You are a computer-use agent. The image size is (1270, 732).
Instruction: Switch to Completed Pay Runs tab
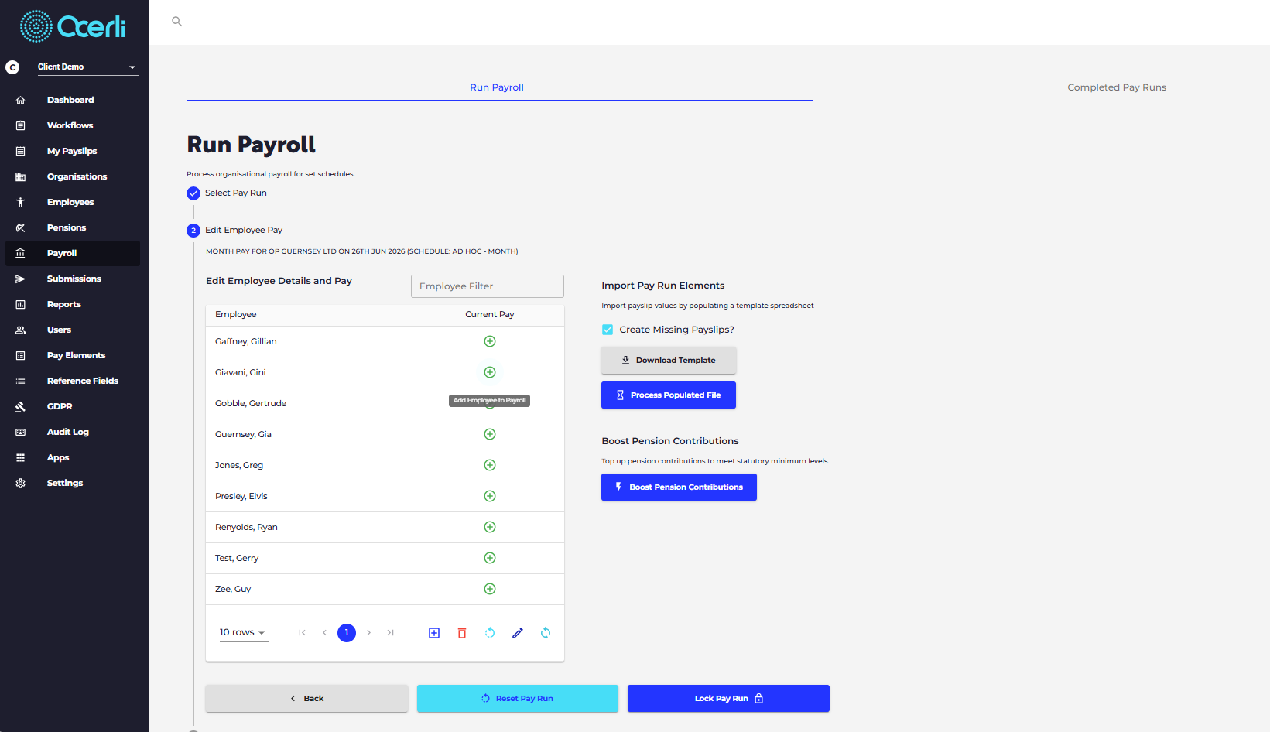coord(1117,87)
